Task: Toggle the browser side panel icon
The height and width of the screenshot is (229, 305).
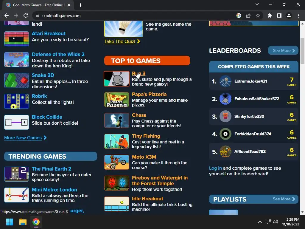Action: coord(279,16)
